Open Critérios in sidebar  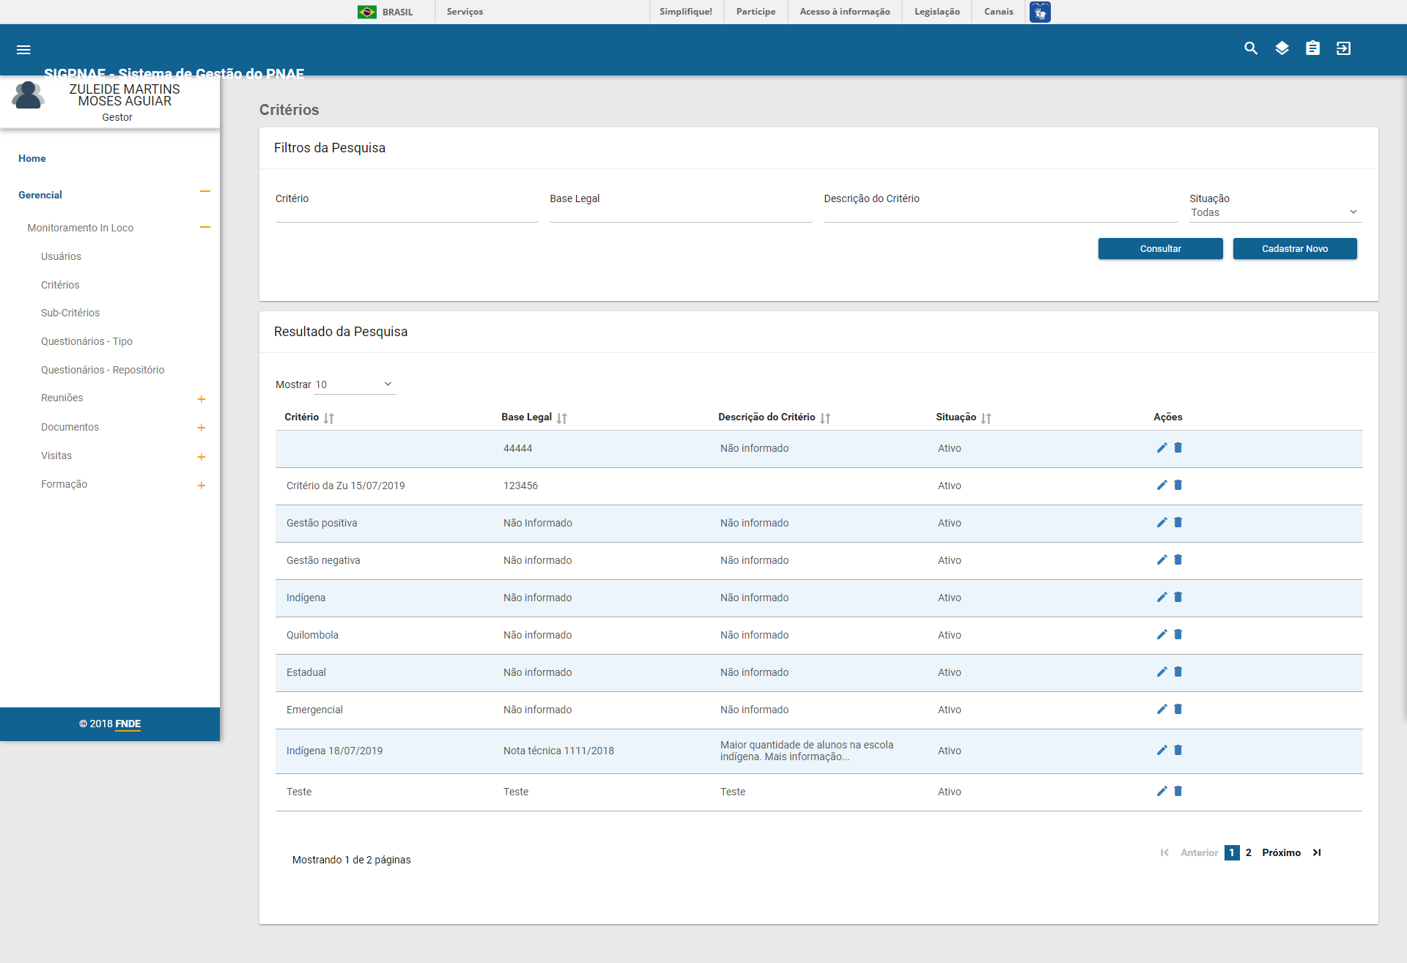[60, 285]
